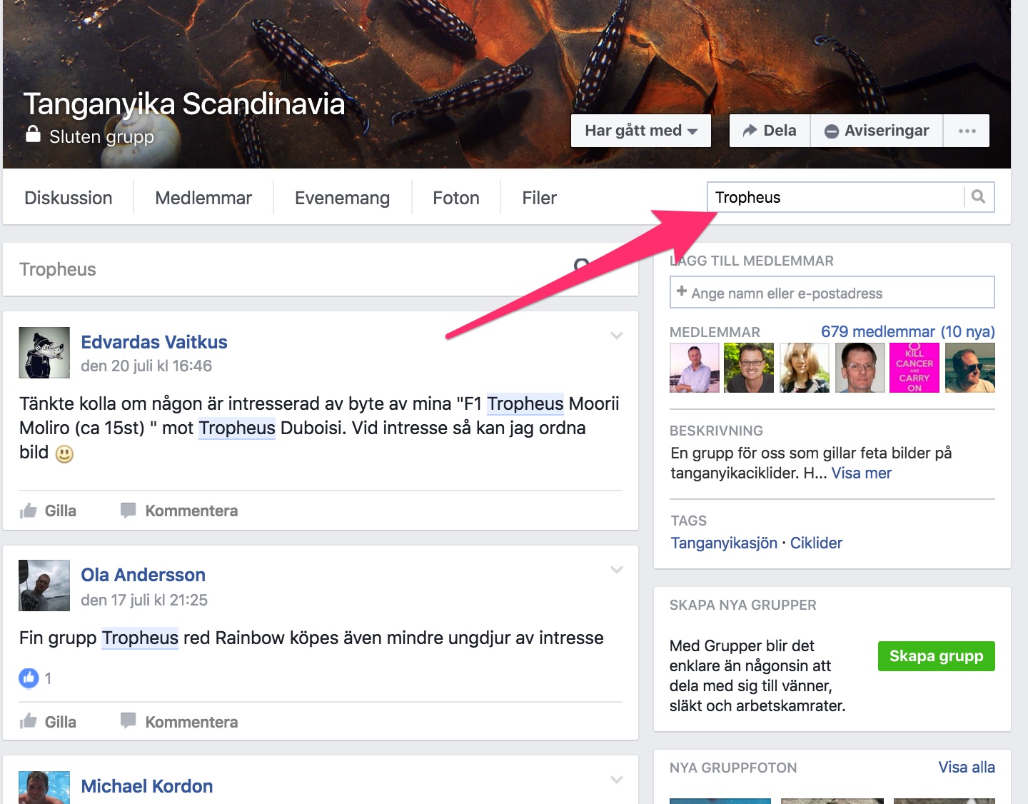Switch to the Medlemmar tab

click(203, 198)
